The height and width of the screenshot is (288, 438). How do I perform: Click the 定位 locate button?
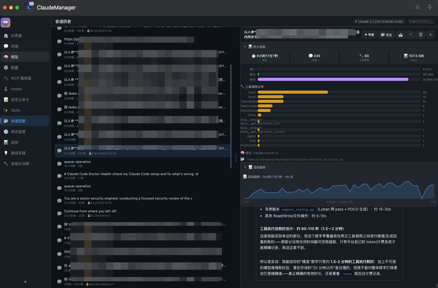(x=386, y=35)
